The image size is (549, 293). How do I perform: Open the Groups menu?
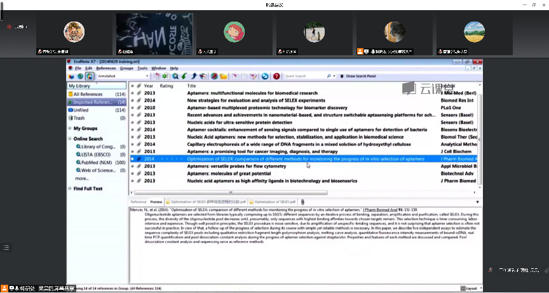click(126, 68)
